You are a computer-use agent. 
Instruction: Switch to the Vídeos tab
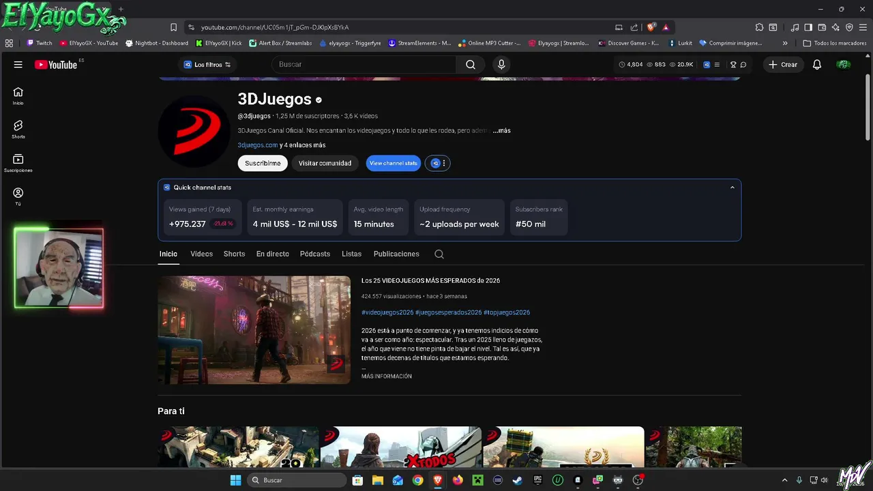pos(201,254)
